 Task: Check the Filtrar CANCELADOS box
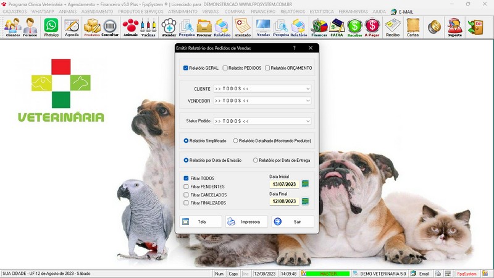186,195
